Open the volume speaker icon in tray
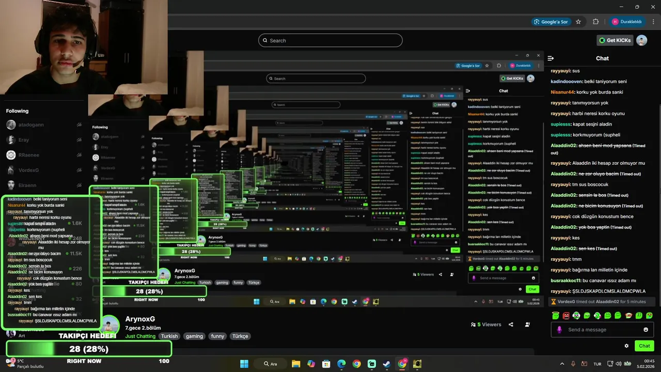Viewport: 661px width, 372px height. (x=619, y=364)
